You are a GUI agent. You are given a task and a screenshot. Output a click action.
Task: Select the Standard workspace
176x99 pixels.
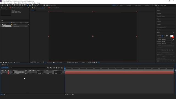129,5
